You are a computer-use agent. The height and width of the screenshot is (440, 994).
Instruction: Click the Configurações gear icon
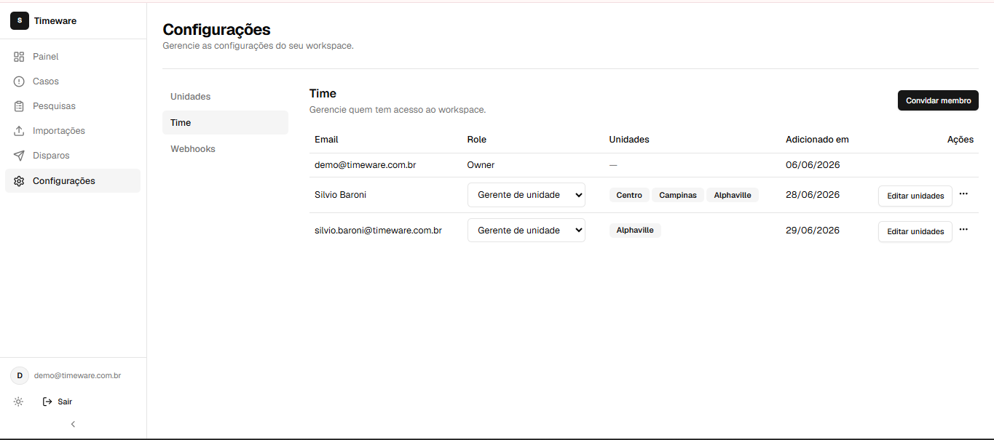click(x=19, y=181)
